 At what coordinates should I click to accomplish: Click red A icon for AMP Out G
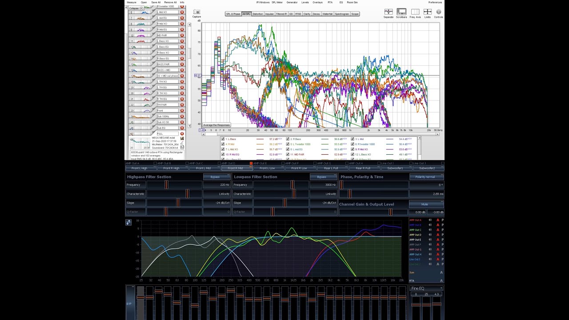point(437,249)
